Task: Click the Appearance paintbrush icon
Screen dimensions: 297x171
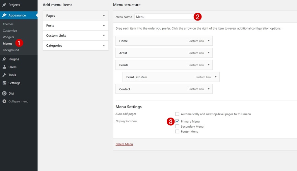Action: [4, 15]
